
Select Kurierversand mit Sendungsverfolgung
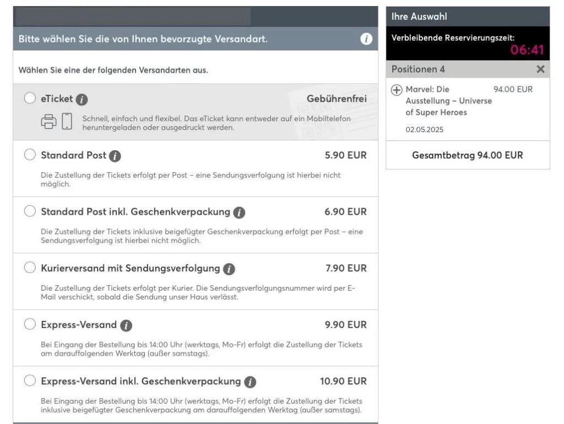(x=30, y=268)
